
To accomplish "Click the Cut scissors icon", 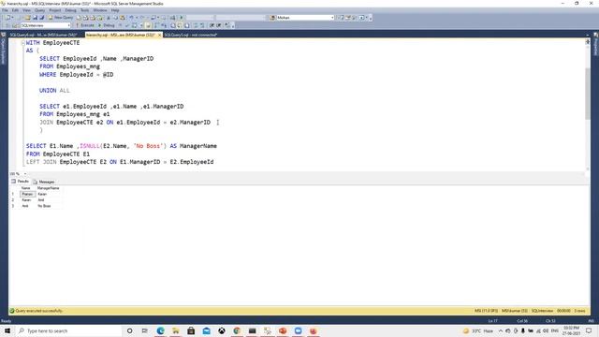I will 109,18.
